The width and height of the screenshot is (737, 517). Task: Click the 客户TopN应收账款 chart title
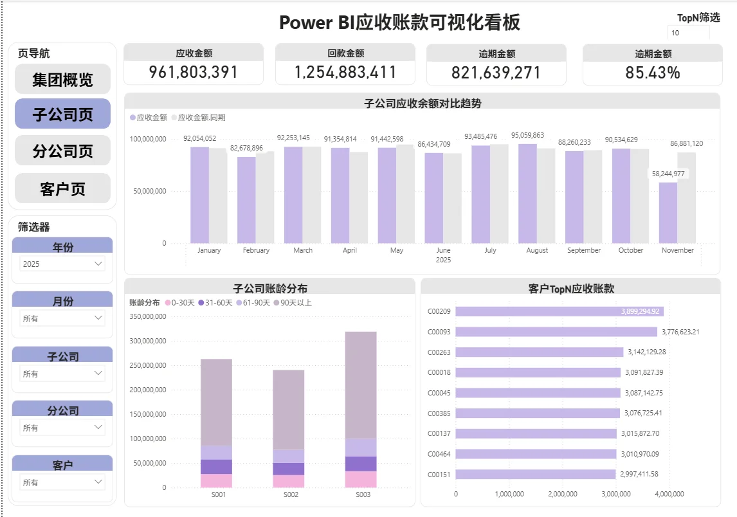571,289
